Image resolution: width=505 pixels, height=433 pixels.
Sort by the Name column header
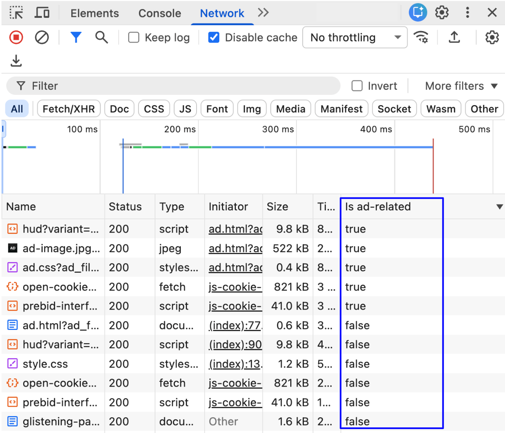[x=53, y=207]
